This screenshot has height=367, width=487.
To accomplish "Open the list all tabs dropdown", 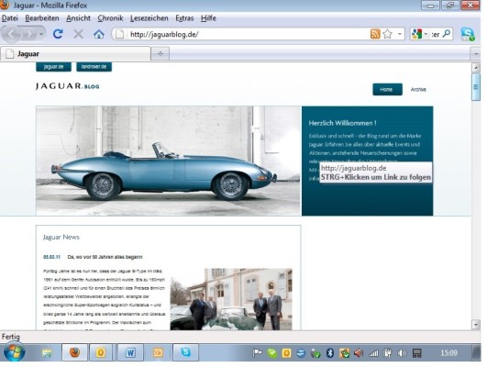I will click(x=476, y=54).
